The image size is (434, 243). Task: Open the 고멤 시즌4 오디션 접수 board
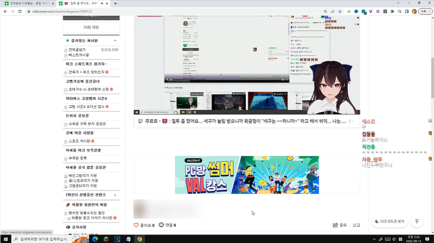86,106
